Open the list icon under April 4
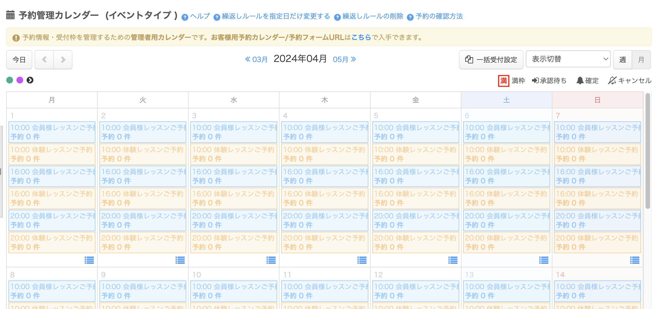This screenshot has height=309, width=658. click(362, 260)
